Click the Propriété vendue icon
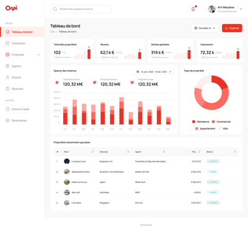248x232 pixels. coord(94,83)
